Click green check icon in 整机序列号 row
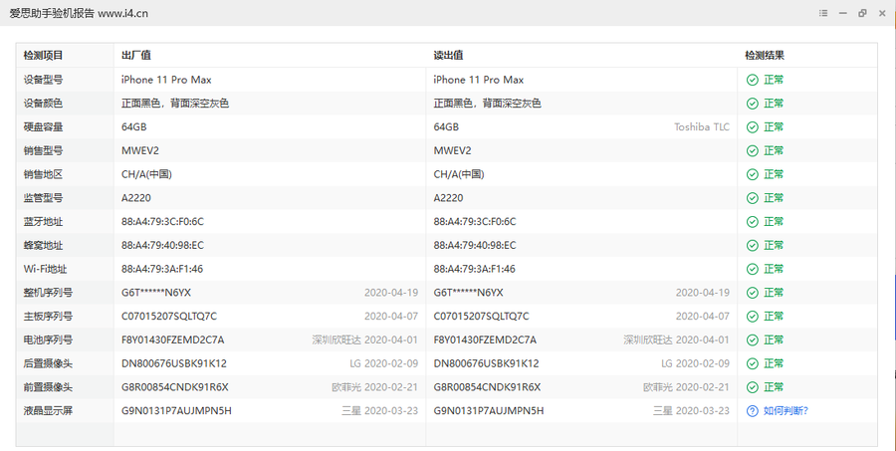Image resolution: width=896 pixels, height=451 pixels. click(x=752, y=293)
